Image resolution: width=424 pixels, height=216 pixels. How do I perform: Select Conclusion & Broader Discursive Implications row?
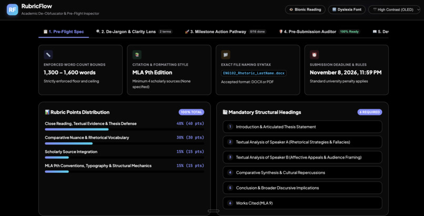[x=302, y=188]
